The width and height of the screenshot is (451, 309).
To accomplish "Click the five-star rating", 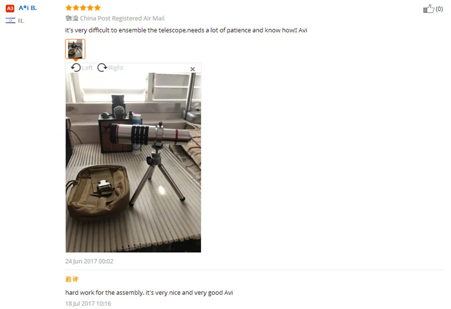I will pyautogui.click(x=83, y=8).
